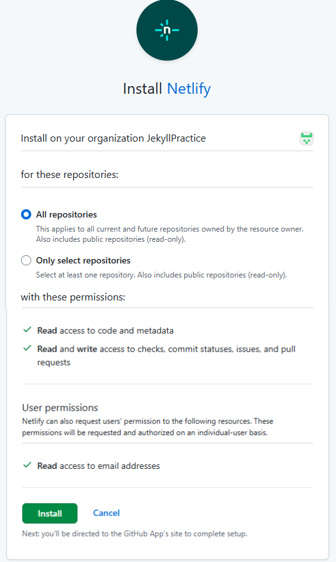The height and width of the screenshot is (562, 336).
Task: Click the "for these repositories:" heading
Action: pyautogui.click(x=69, y=175)
